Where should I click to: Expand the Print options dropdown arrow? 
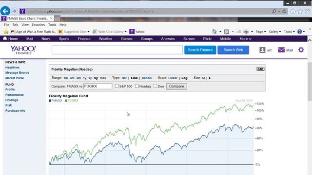tap(252, 32)
